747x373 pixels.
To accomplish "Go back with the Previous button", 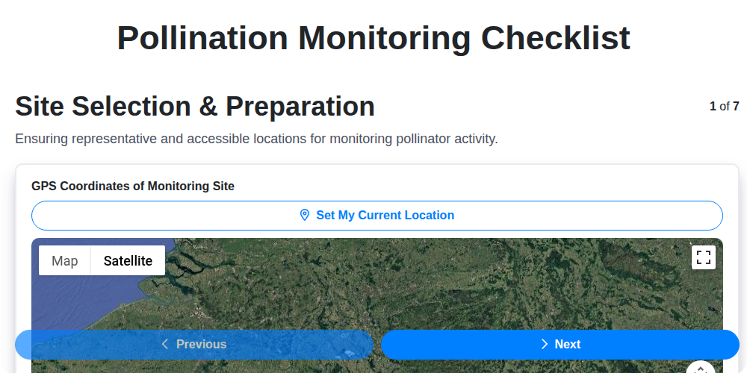I will click(194, 345).
